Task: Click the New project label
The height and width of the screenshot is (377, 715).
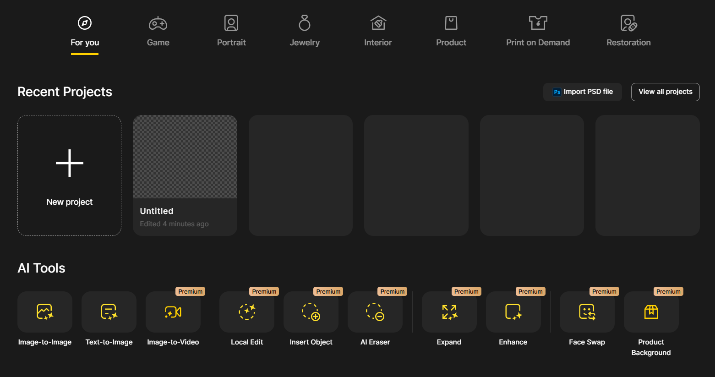Action: coord(70,202)
